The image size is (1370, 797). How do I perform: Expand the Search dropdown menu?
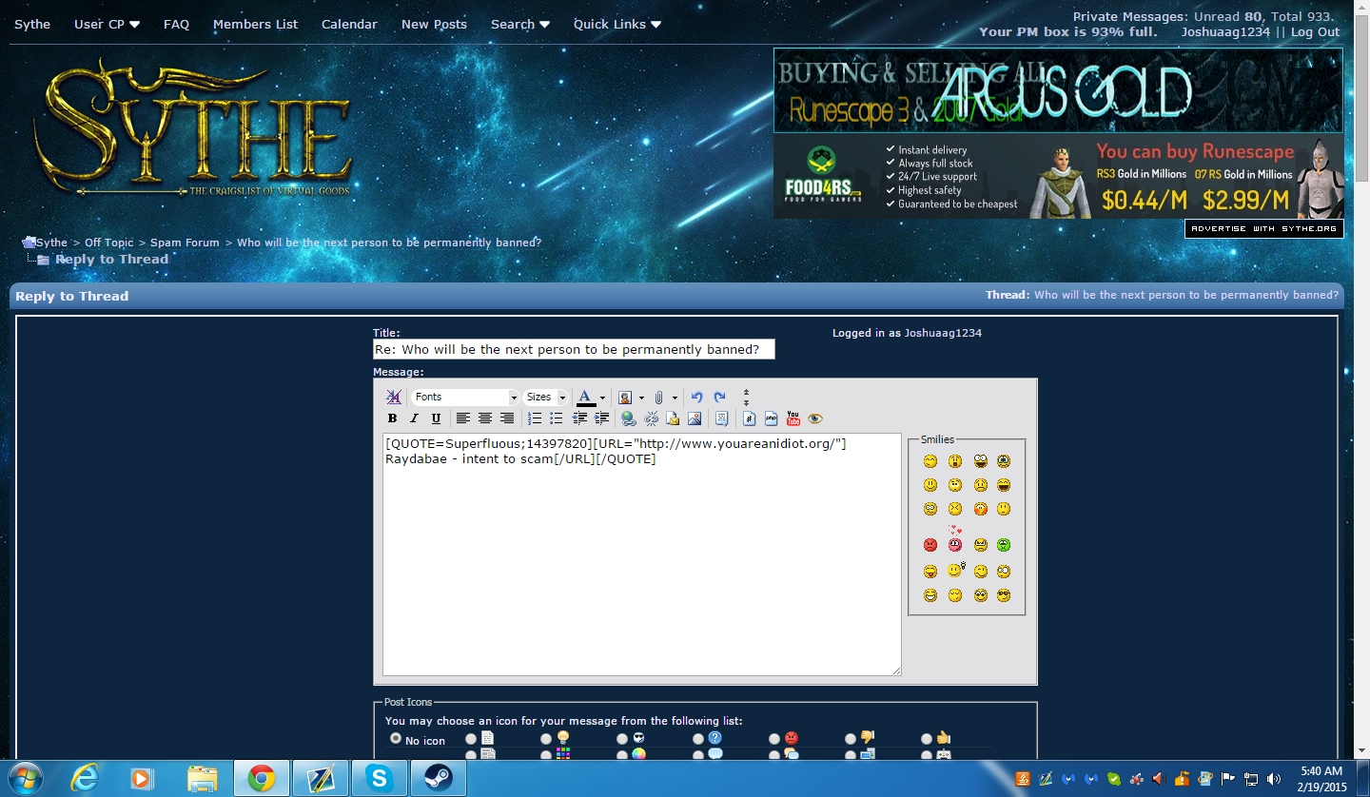pyautogui.click(x=520, y=24)
